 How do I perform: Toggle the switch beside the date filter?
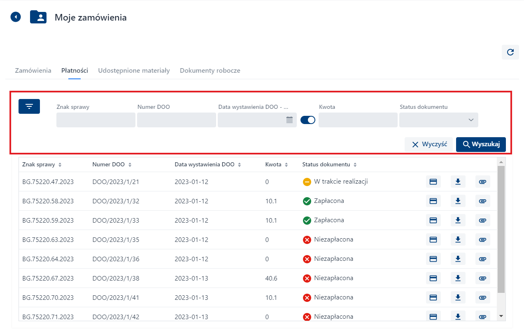[307, 120]
